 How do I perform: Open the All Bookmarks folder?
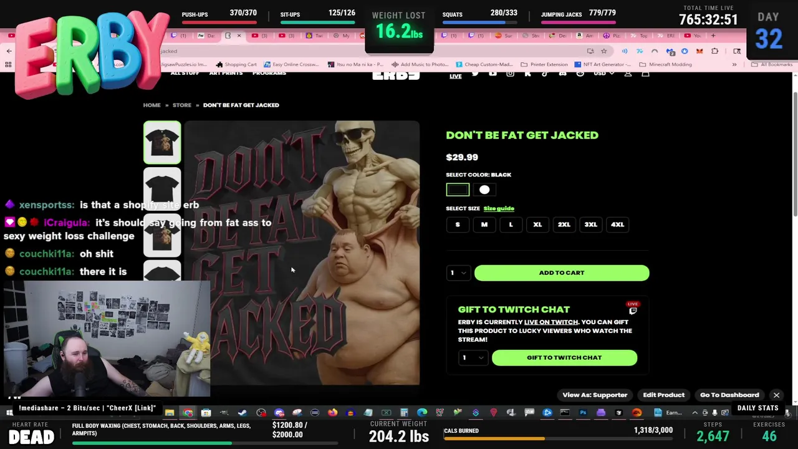point(772,64)
